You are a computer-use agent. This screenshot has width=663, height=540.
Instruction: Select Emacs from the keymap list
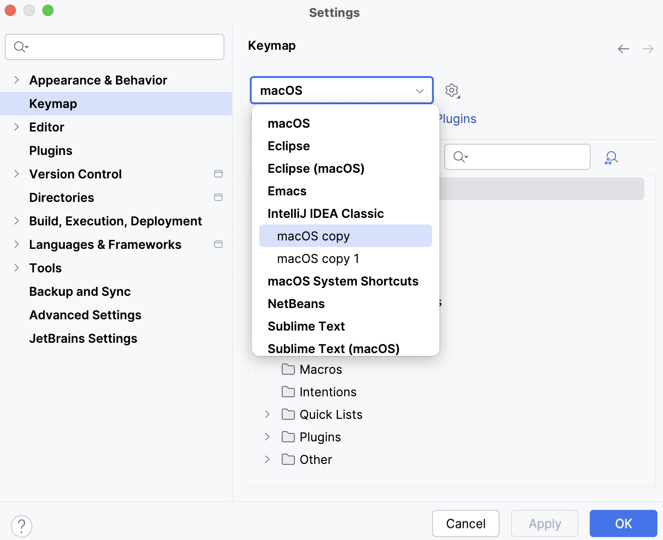click(287, 191)
